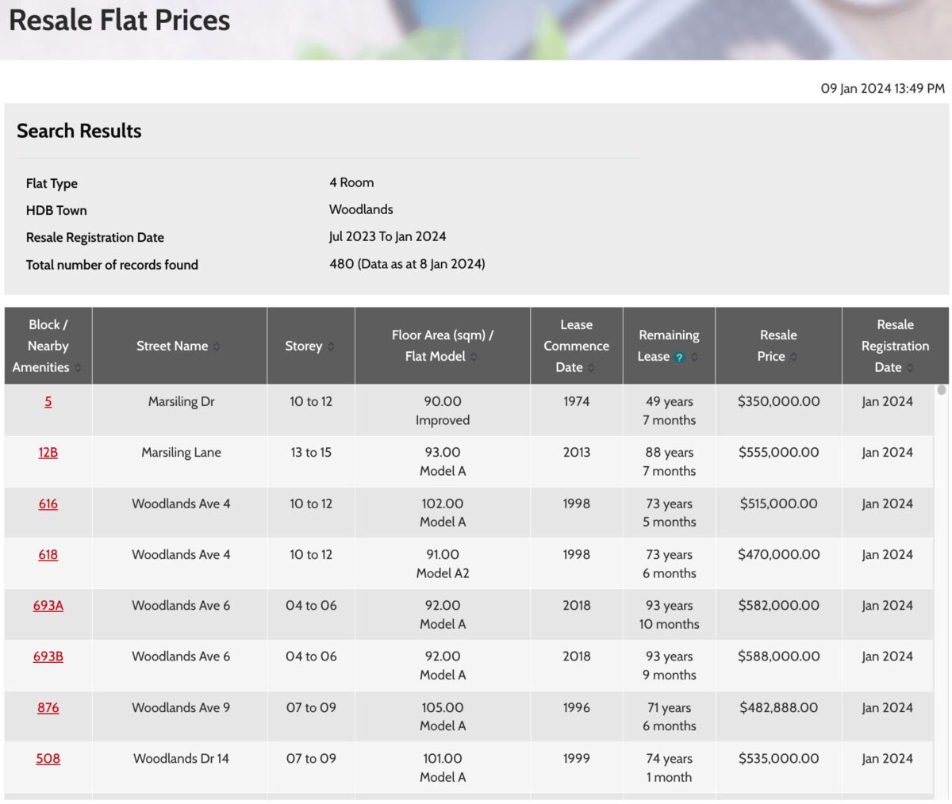Click the block 876 link

(x=48, y=707)
